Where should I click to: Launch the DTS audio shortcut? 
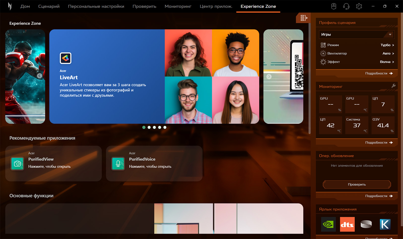pyautogui.click(x=347, y=224)
